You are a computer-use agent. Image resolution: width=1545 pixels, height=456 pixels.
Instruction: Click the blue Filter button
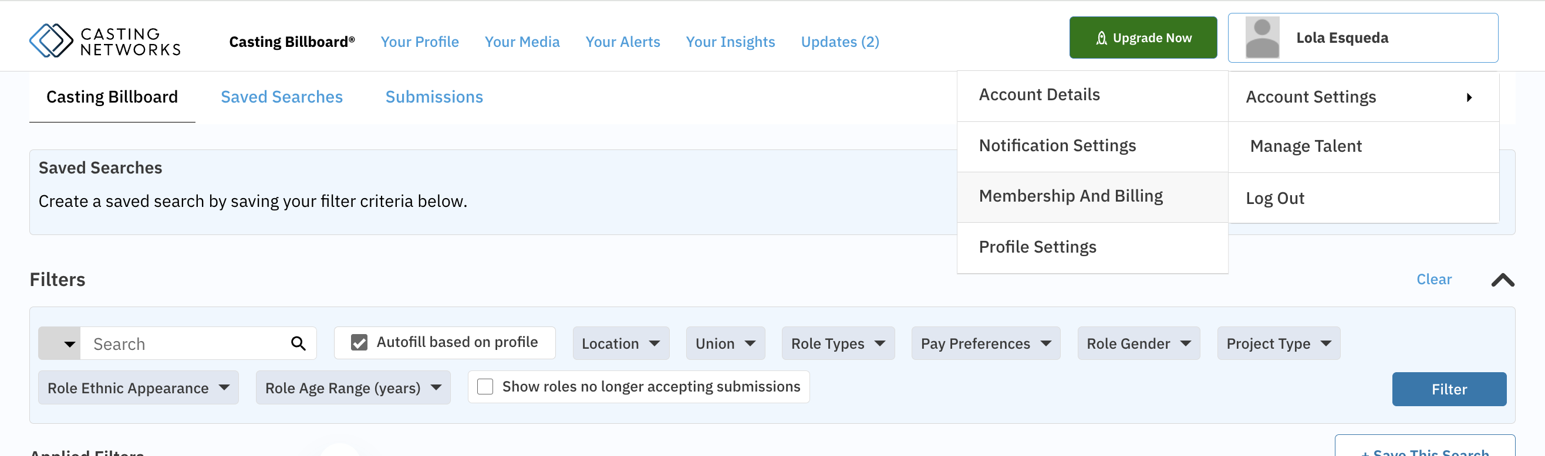[x=1449, y=389]
